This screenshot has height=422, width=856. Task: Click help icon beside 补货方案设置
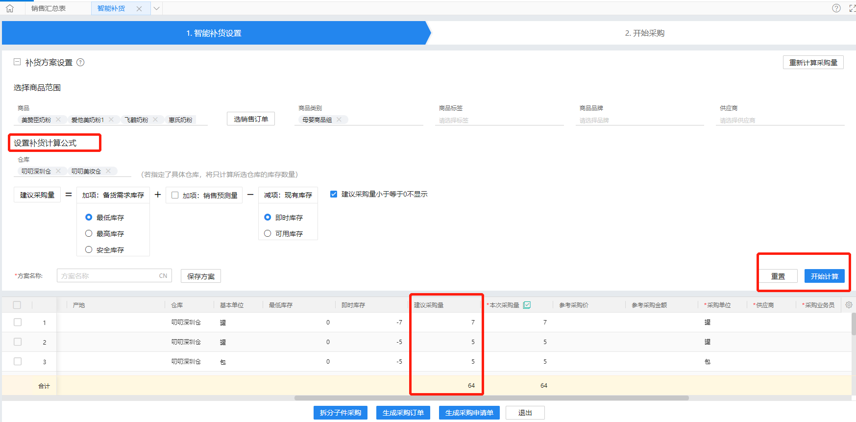click(81, 62)
